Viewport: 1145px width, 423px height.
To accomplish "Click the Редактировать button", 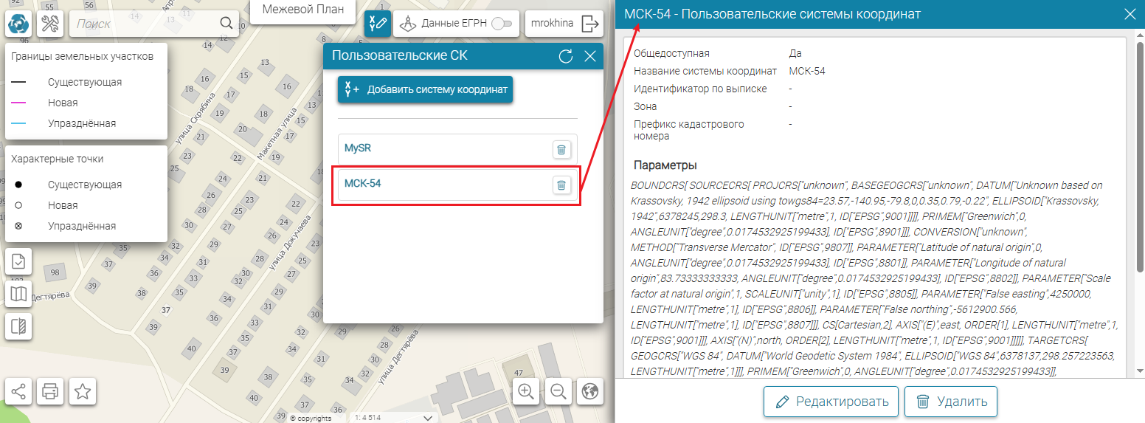I will click(x=831, y=402).
